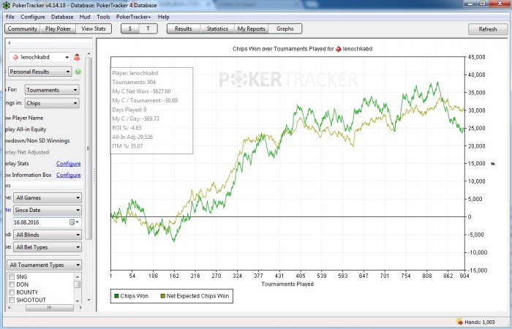Open the Since Date dropdown

pyautogui.click(x=48, y=210)
